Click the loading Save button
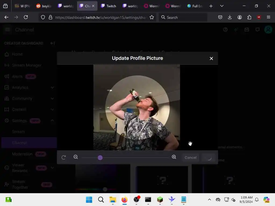The height and width of the screenshot is (206, 275). pyautogui.click(x=209, y=157)
